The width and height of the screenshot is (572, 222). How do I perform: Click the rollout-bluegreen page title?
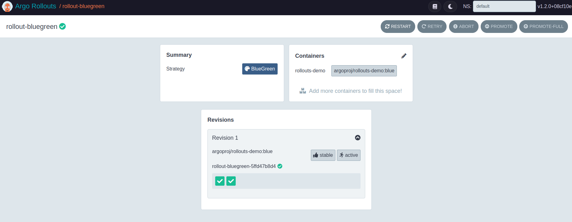32,27
